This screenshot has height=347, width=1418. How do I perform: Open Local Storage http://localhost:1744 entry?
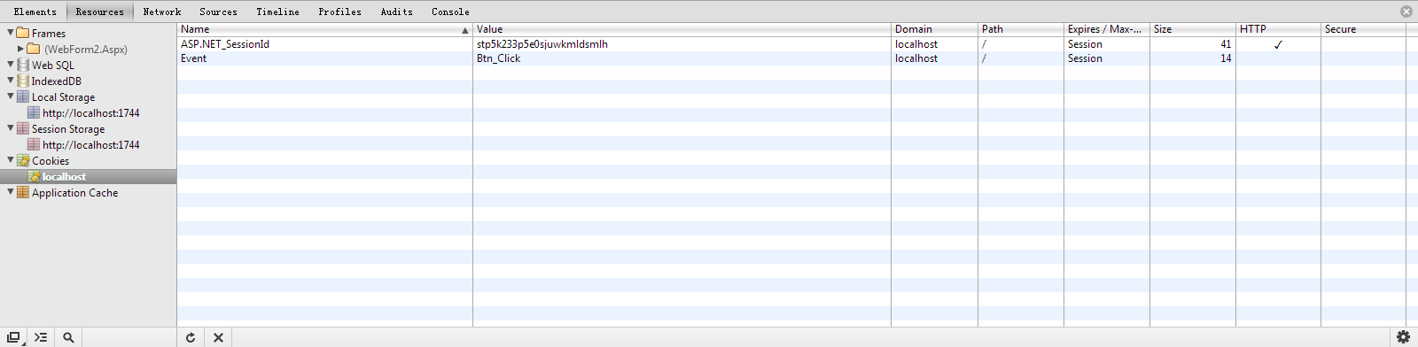[91, 112]
